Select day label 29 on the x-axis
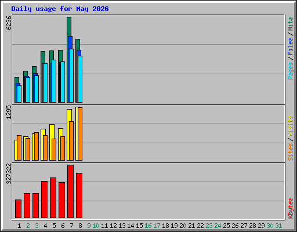The width and height of the screenshot is (297, 232). (x=261, y=226)
